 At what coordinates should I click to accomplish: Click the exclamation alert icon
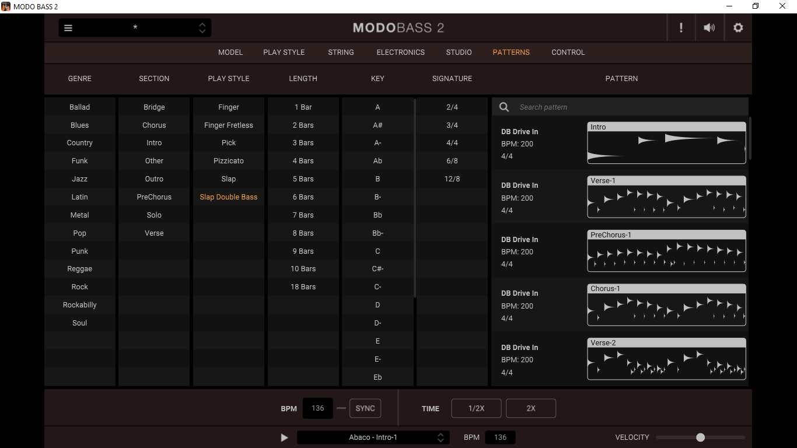(x=681, y=27)
